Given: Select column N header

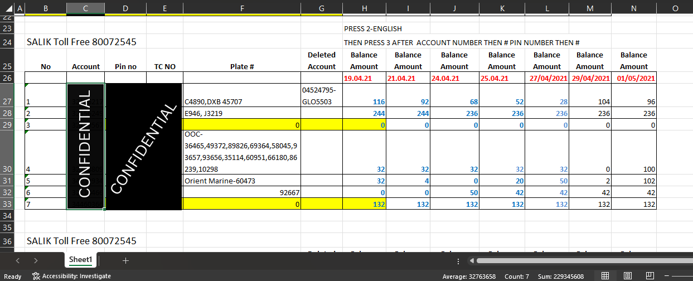Looking at the screenshot, I should [634, 8].
